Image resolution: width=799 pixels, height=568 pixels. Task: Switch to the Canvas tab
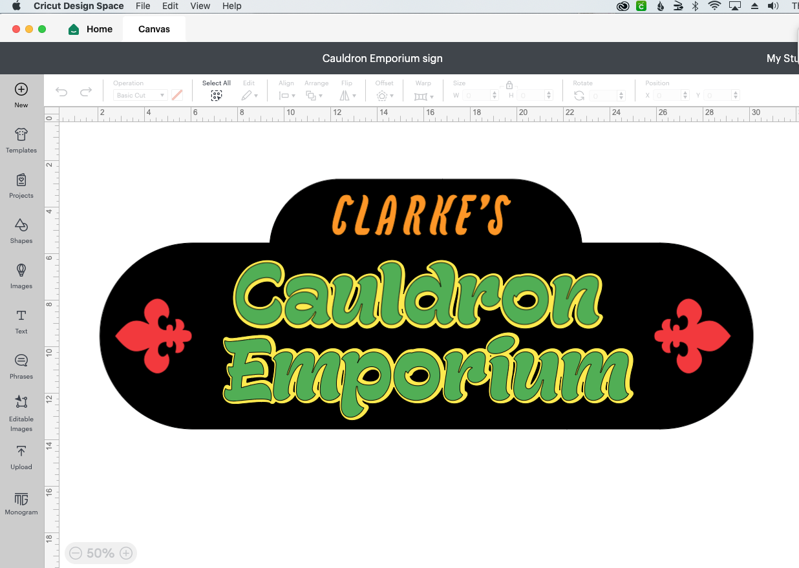[153, 28]
